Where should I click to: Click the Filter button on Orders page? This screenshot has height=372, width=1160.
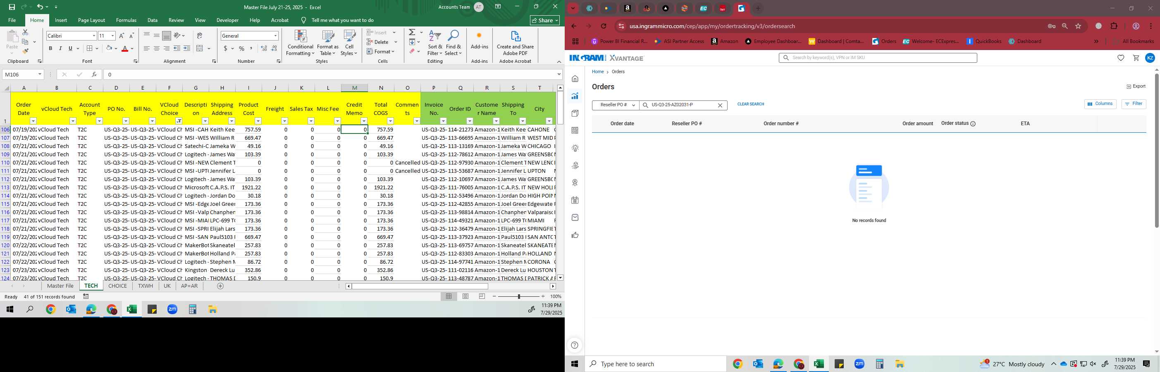point(1134,104)
